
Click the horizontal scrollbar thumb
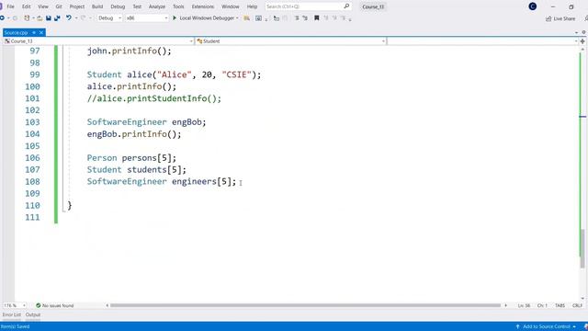click(306, 305)
